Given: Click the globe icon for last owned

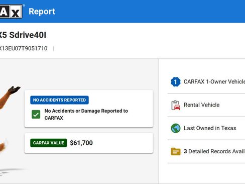Looking at the screenshot, I should [x=176, y=128].
